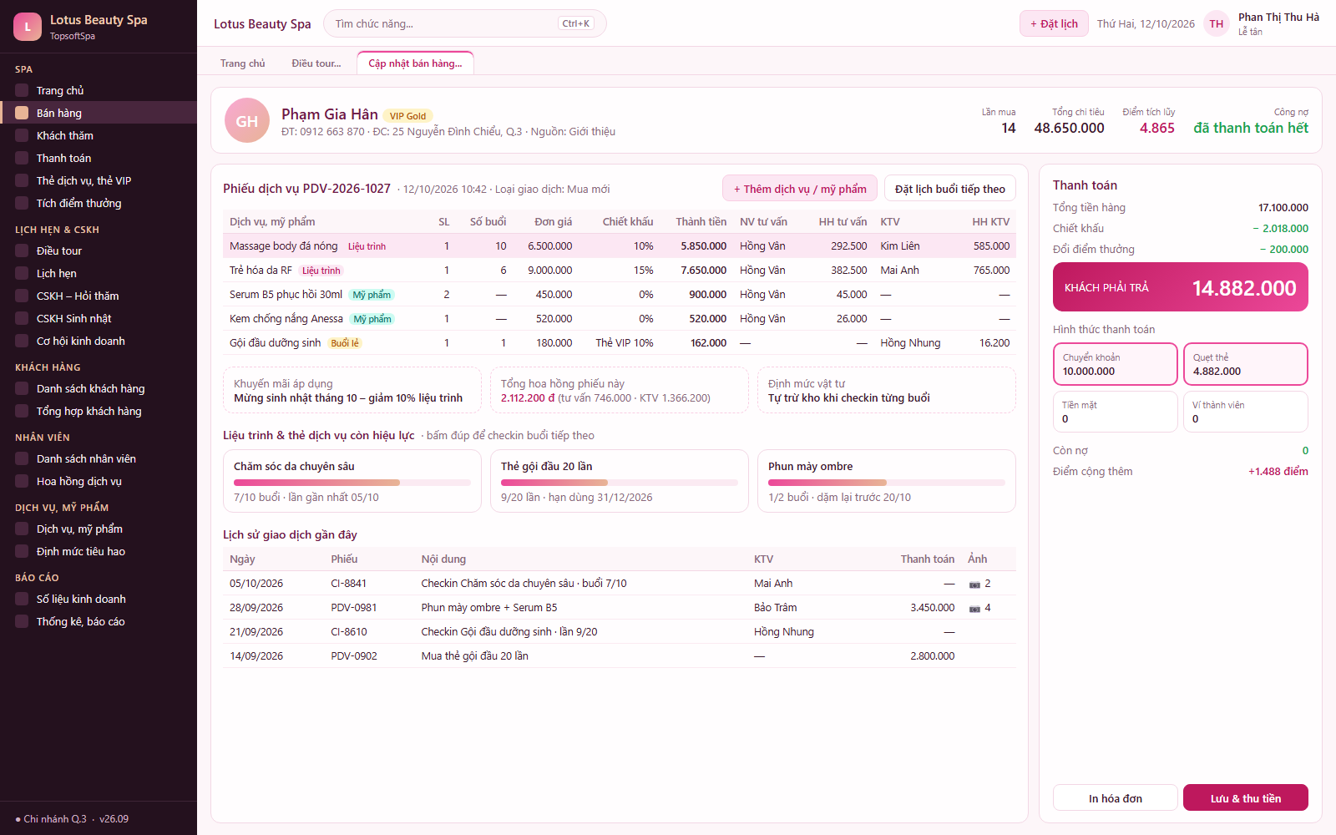Click the Ví thành viên payment field
This screenshot has height=835, width=1336.
(x=1246, y=412)
